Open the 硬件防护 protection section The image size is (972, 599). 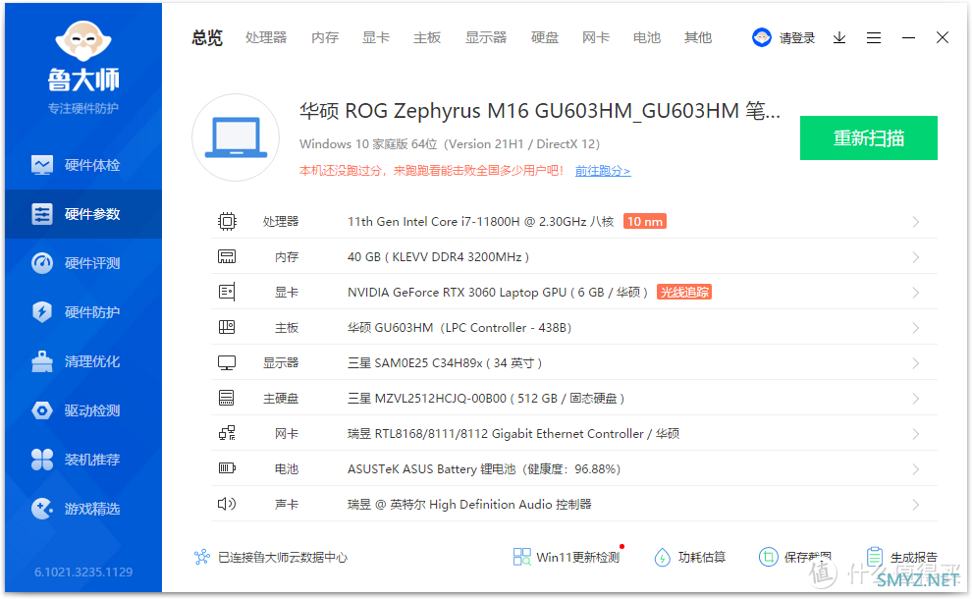83,312
